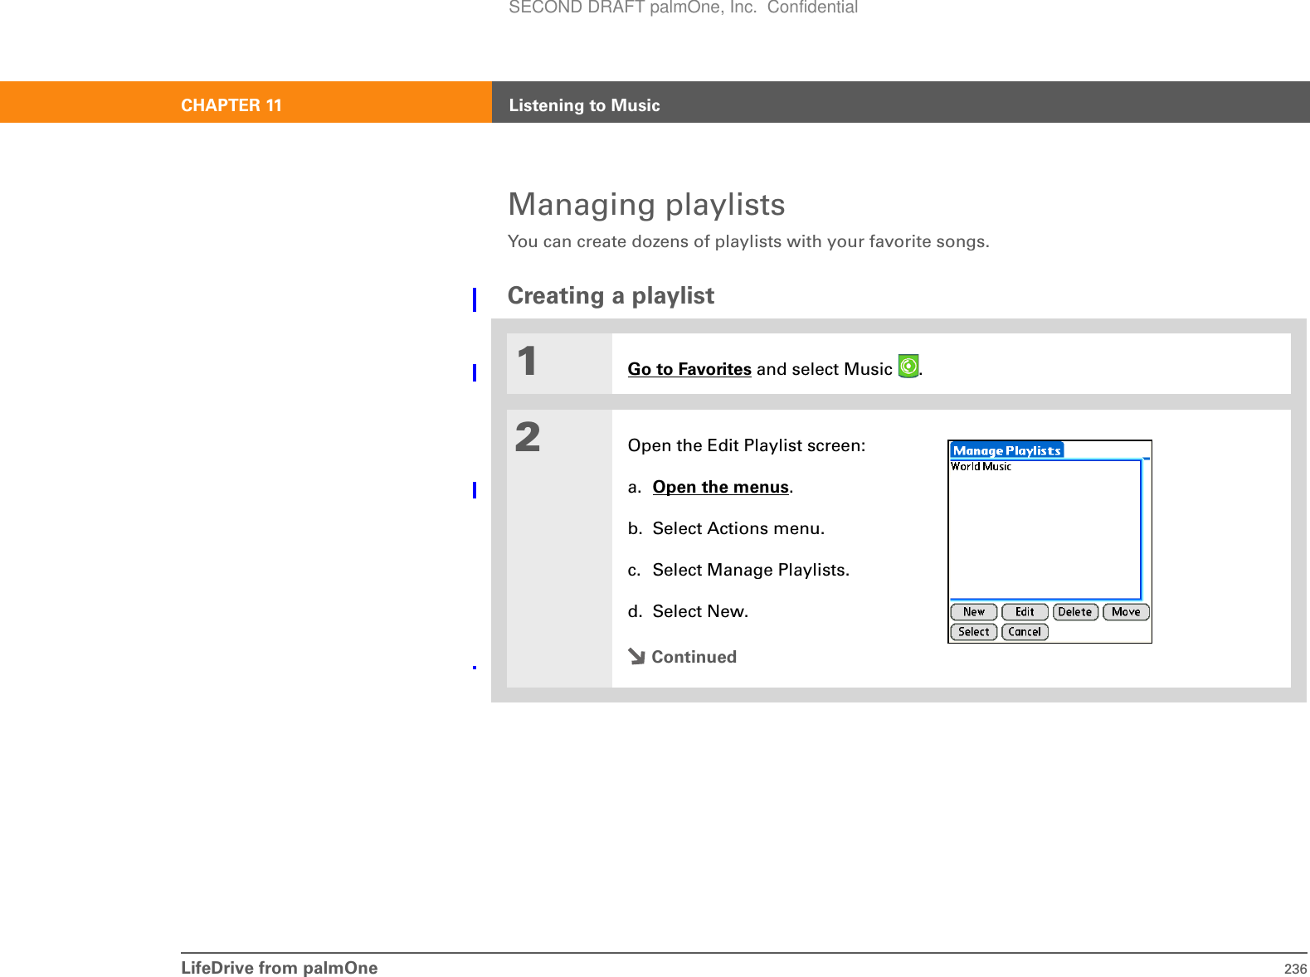Click the Select Manage Playlists step text
The width and height of the screenshot is (1310, 977).
751,570
